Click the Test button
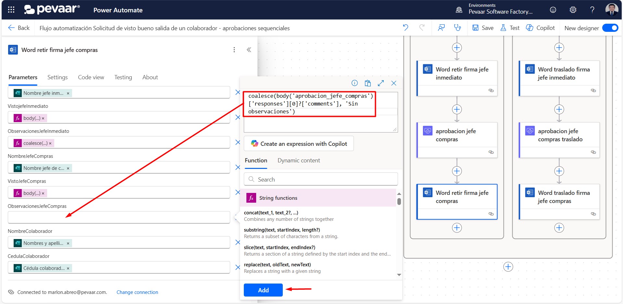Viewport: 623px width, 304px height. (510, 28)
